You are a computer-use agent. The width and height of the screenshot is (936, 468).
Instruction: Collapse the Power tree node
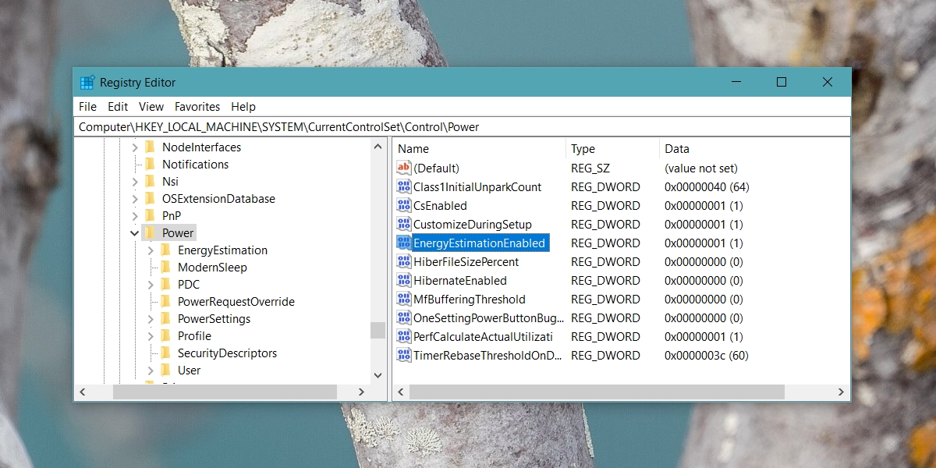134,232
